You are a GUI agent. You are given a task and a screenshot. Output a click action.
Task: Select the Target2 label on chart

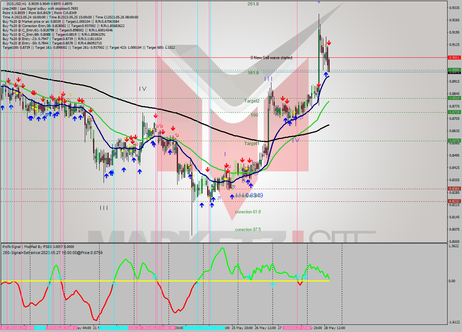click(252, 101)
